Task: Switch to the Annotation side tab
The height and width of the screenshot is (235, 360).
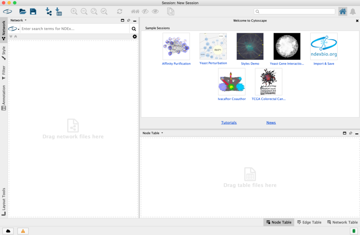Action: tap(4, 97)
